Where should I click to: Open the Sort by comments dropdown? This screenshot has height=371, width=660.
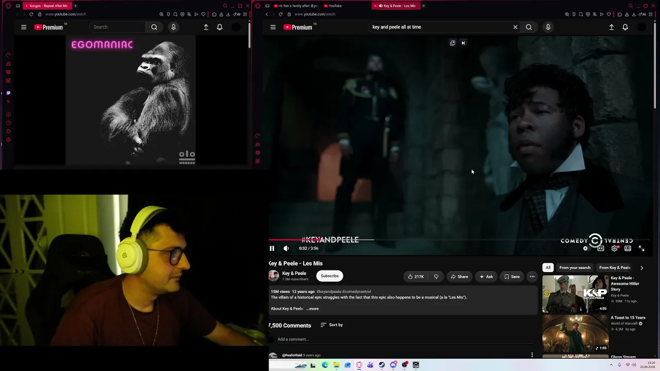click(x=332, y=325)
